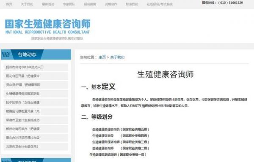Open 在线报名/考试系统 link in the nav
The height and width of the screenshot is (162, 254).
(160, 4)
